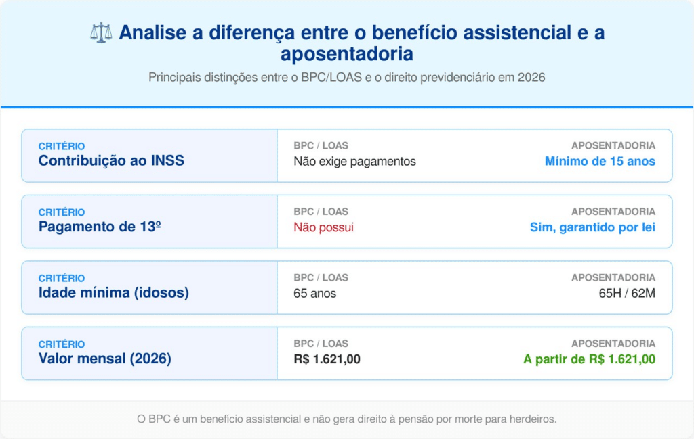Click the "Contribuição ao INSS" criterion
The image size is (694, 439).
(111, 161)
